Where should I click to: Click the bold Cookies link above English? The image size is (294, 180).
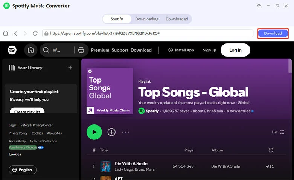tap(15, 154)
